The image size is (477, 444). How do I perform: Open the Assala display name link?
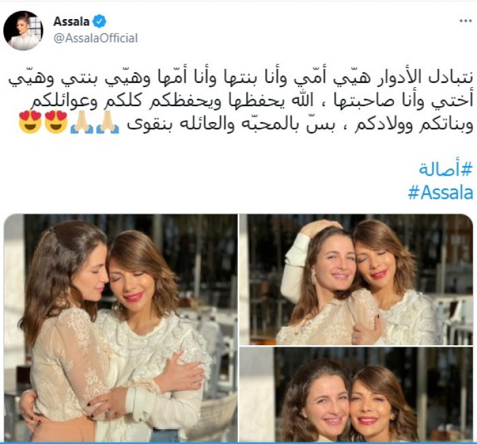(72, 21)
